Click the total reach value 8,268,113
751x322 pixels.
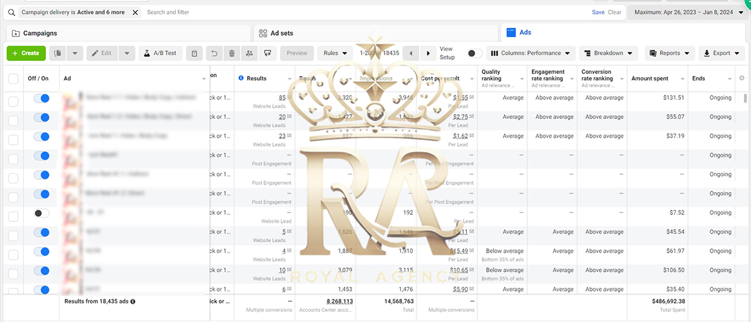340,301
